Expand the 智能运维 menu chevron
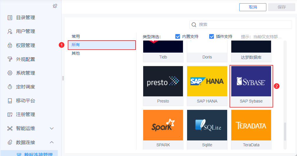 click(x=52, y=128)
